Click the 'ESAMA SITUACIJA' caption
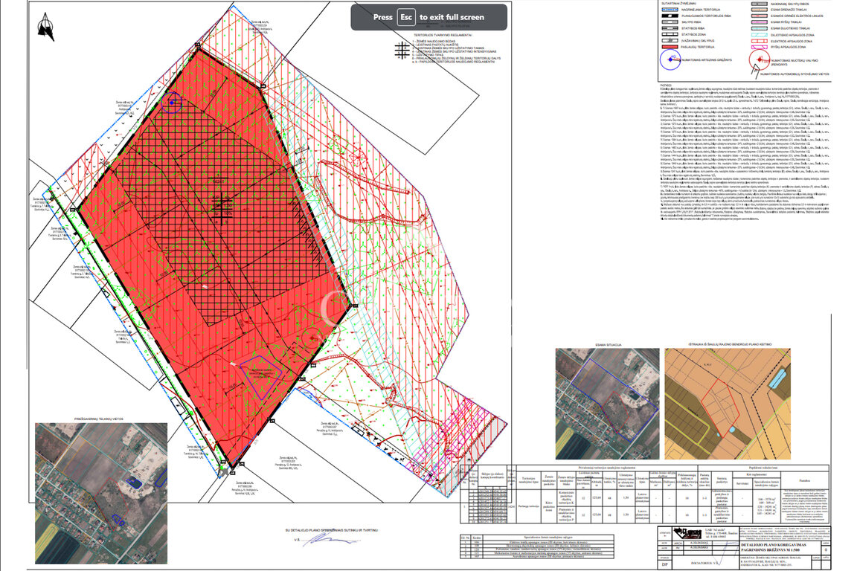Viewport: 857px width, 571px height. pyautogui.click(x=609, y=345)
